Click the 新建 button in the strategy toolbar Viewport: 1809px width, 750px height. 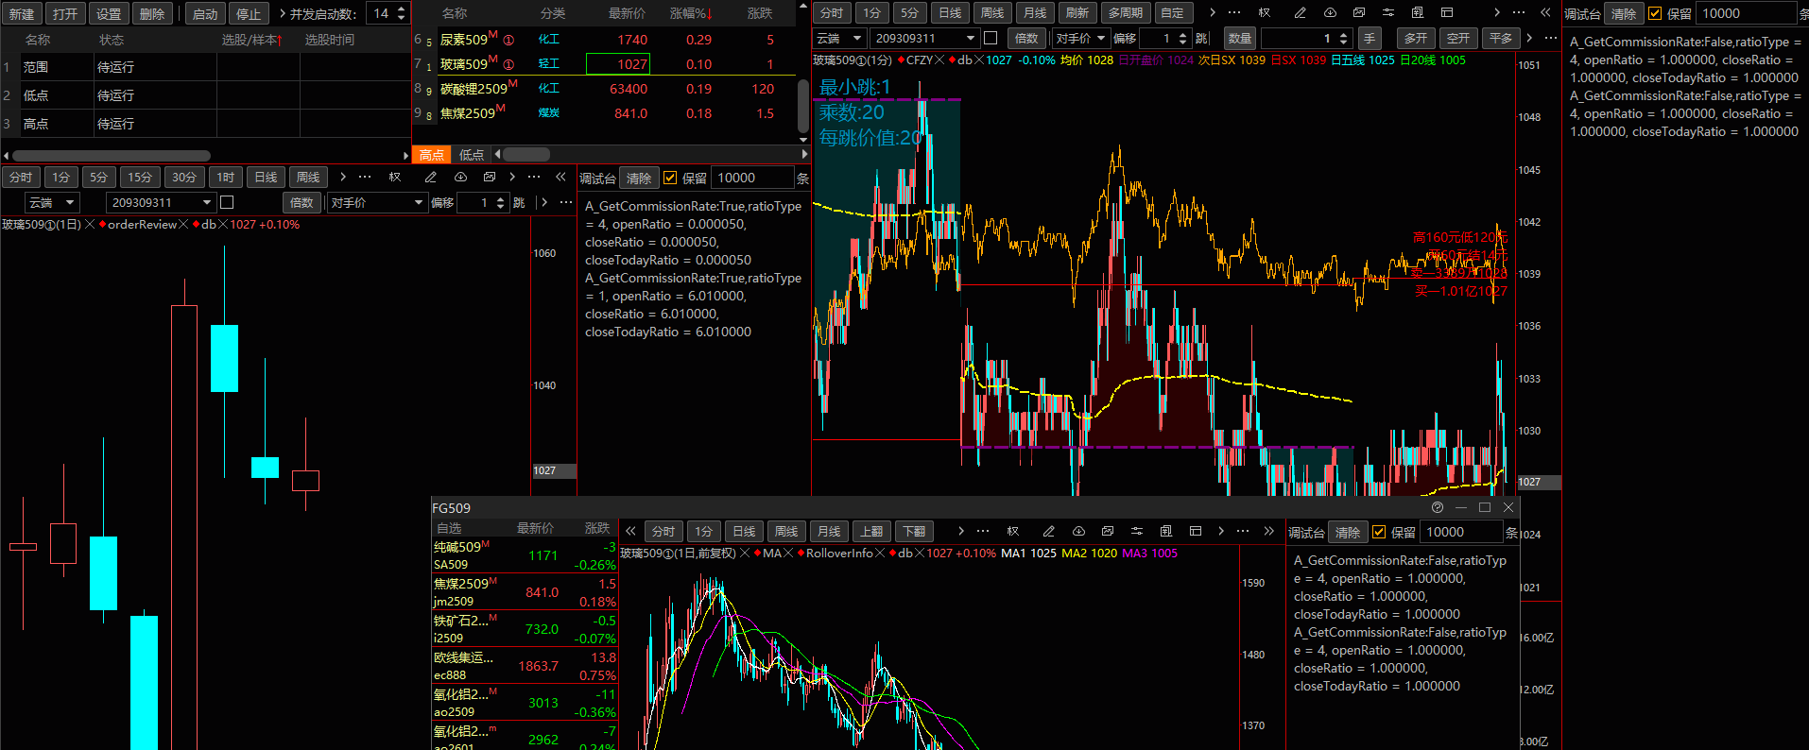tap(22, 14)
